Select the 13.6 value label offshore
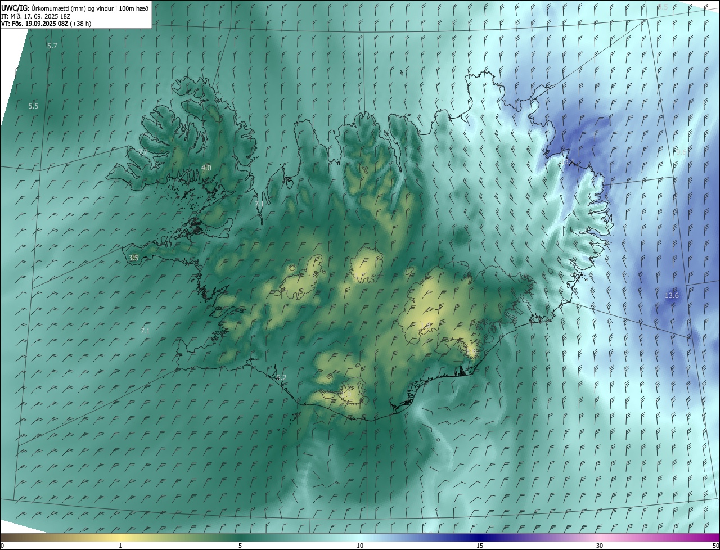The image size is (720, 550). click(x=672, y=296)
